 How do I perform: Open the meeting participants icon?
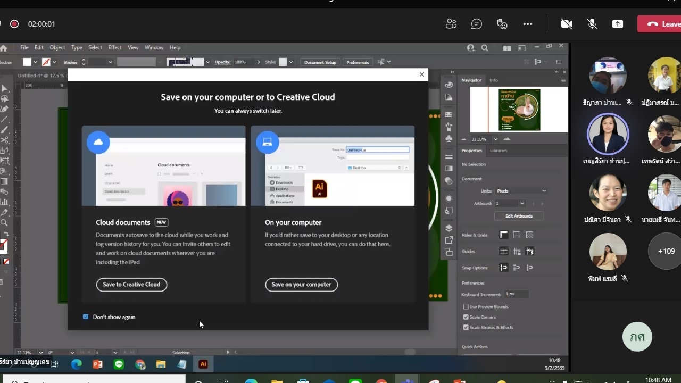(451, 24)
